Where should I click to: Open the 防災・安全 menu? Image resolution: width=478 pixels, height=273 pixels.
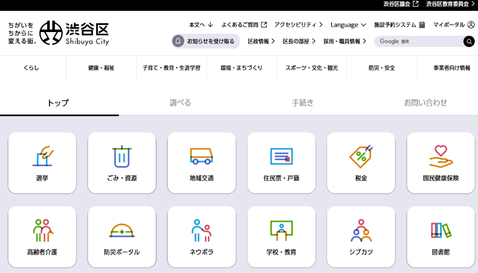pyautogui.click(x=382, y=68)
